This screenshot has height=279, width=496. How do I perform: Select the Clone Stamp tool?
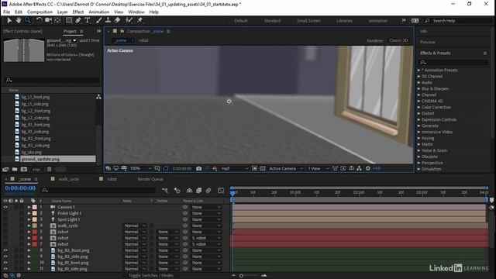click(x=108, y=21)
